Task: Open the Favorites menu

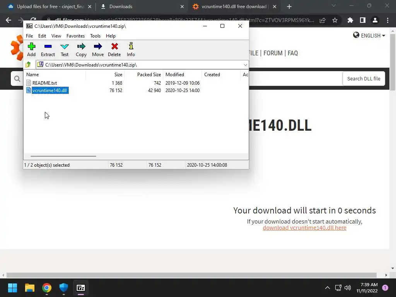Action: point(75,36)
